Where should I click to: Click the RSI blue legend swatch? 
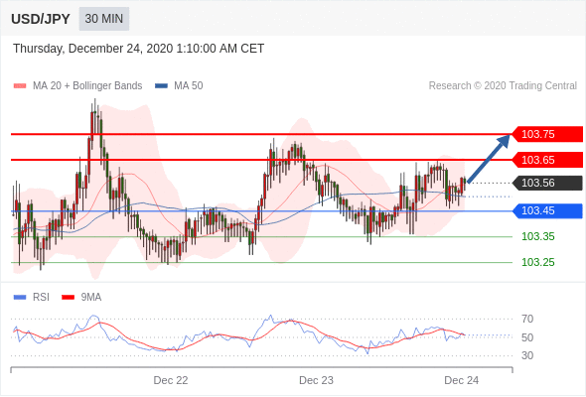point(20,298)
